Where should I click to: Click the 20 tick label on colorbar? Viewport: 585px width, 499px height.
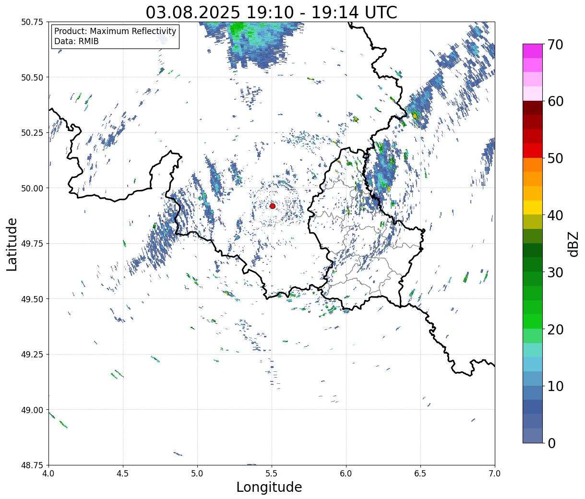point(555,329)
